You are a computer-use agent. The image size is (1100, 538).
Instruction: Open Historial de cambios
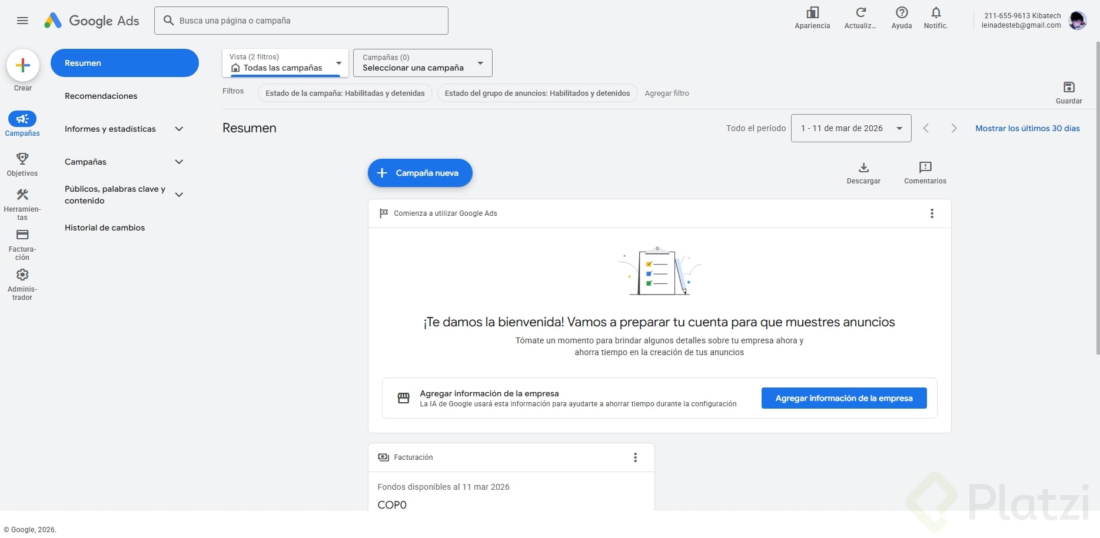point(105,228)
